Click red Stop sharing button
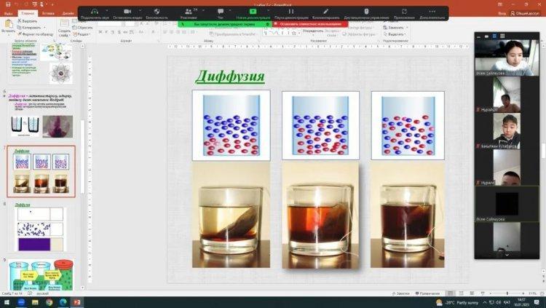The image size is (546, 308). coord(310,24)
